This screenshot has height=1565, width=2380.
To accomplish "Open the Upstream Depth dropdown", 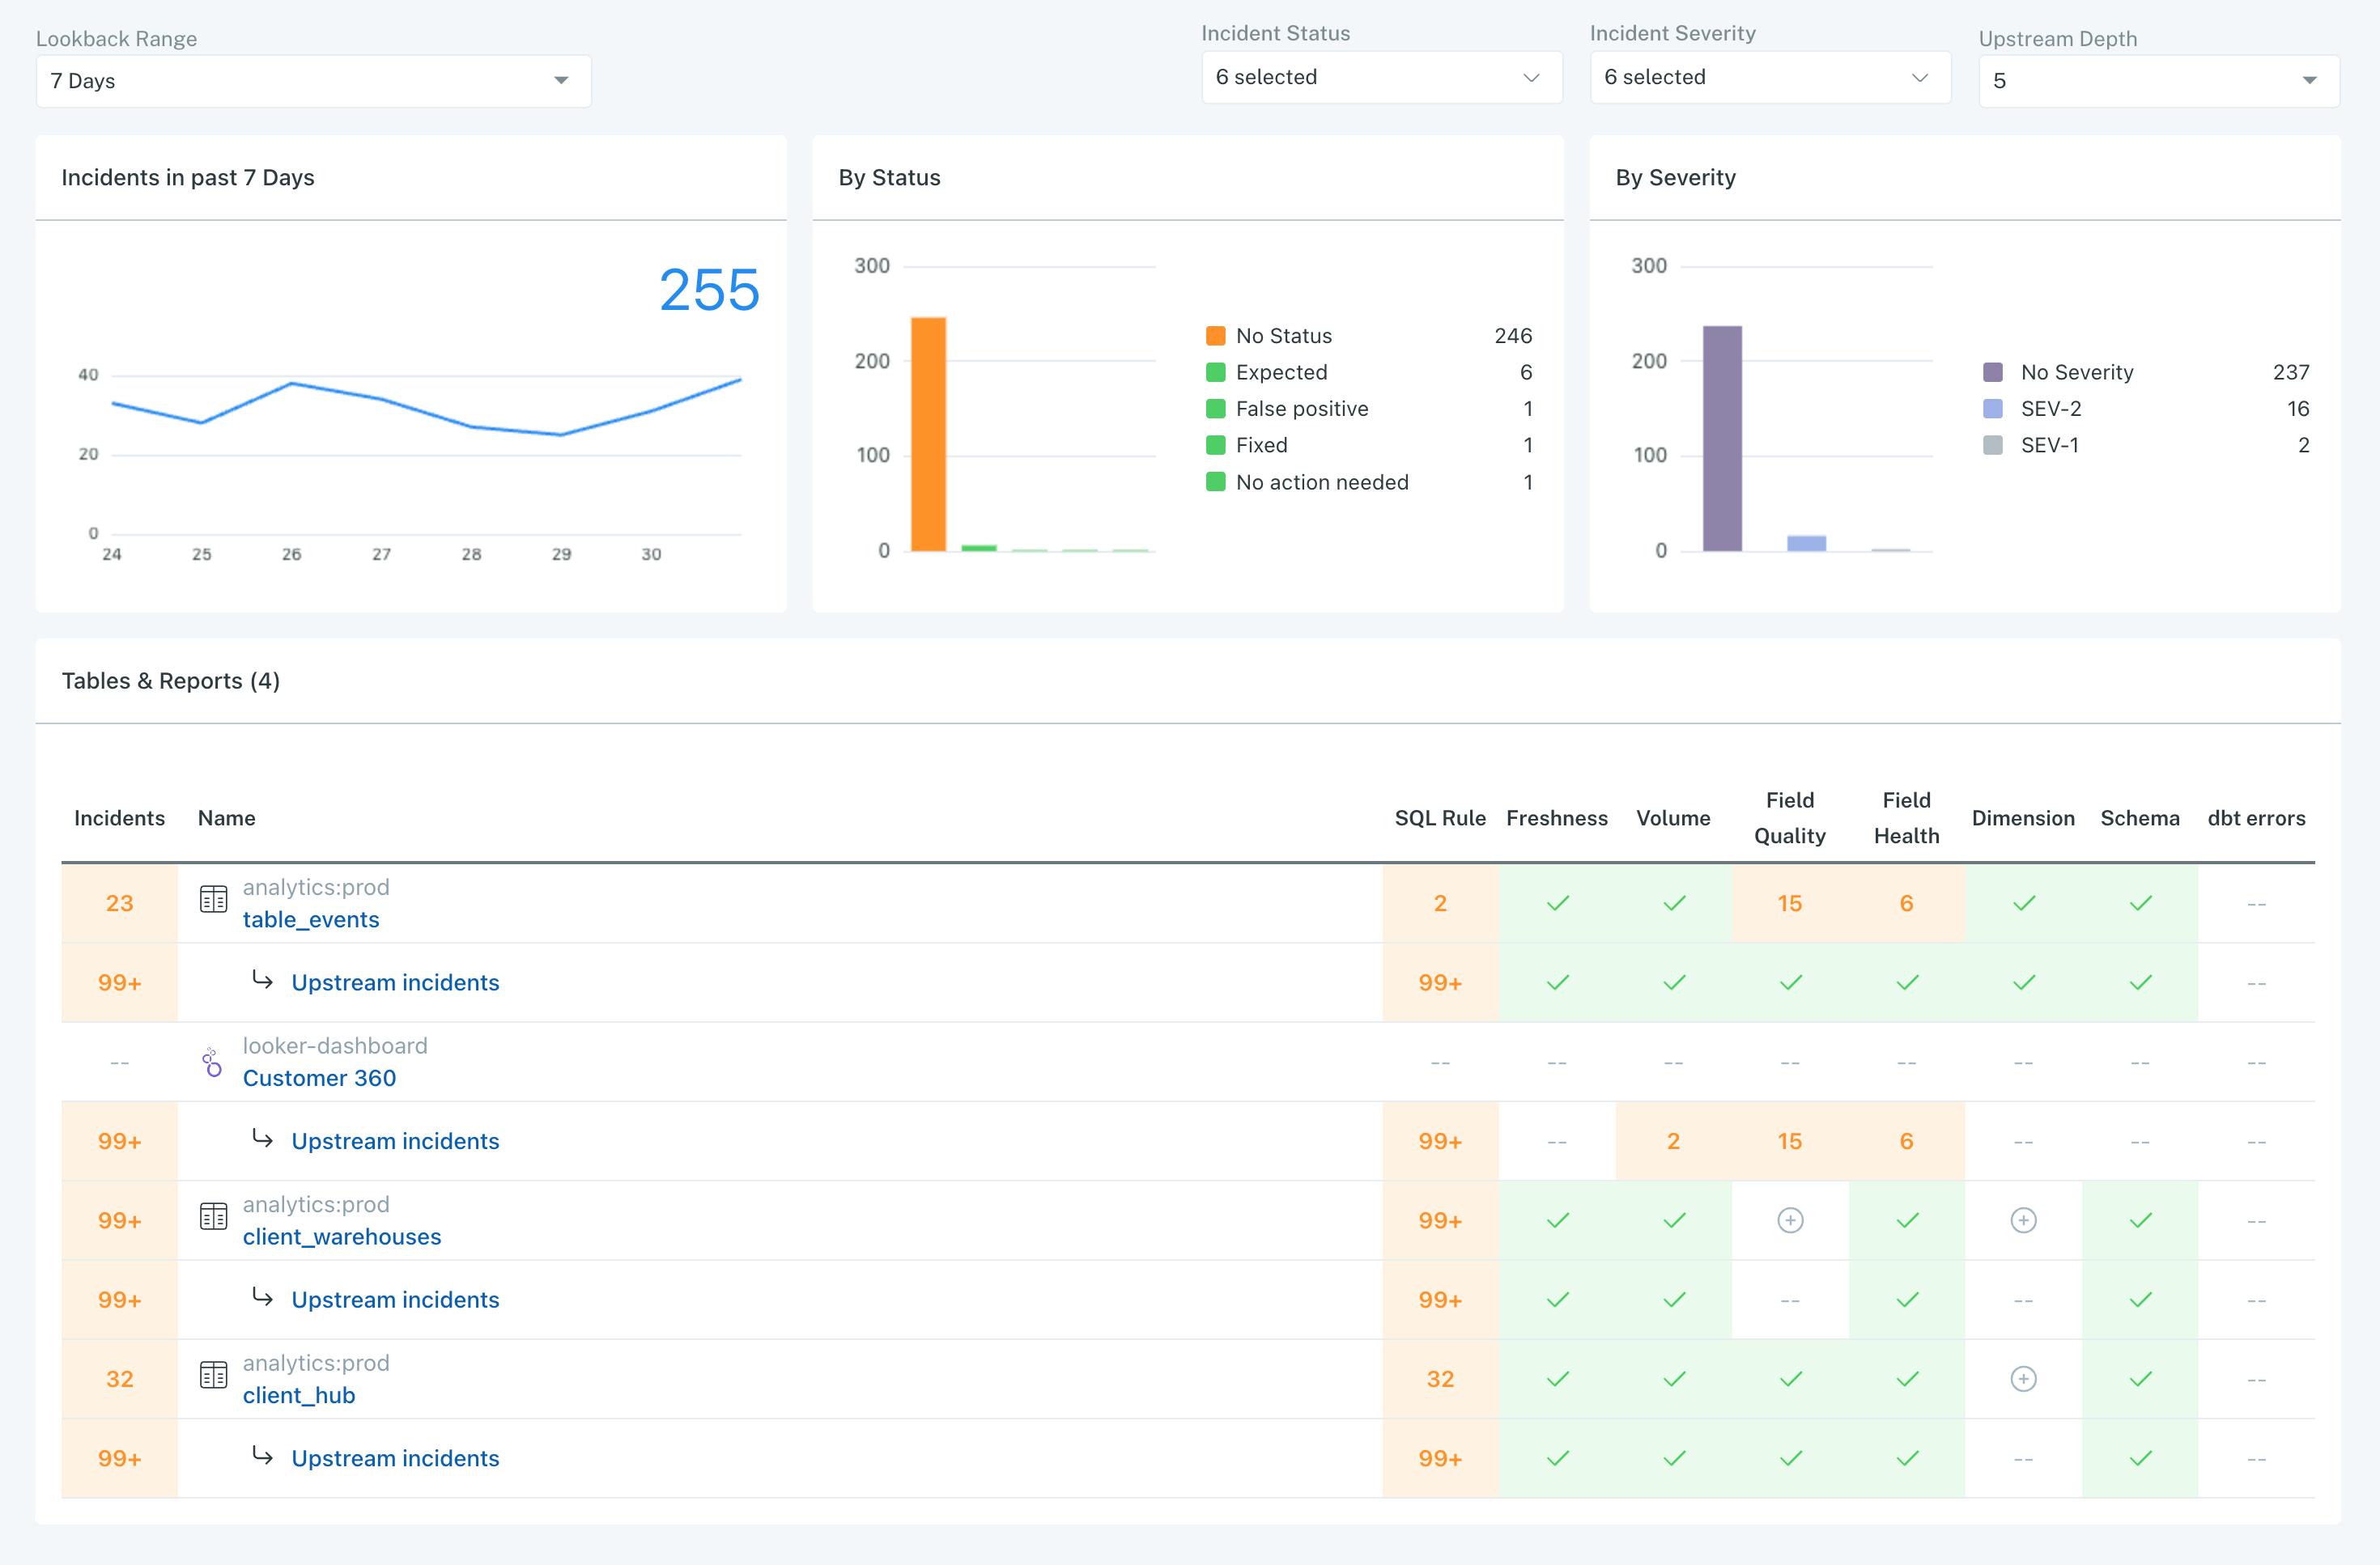I will point(2158,81).
